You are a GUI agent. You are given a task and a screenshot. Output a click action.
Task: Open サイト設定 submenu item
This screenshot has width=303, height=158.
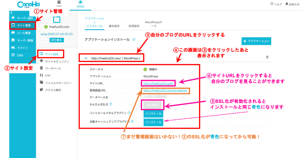50,54
